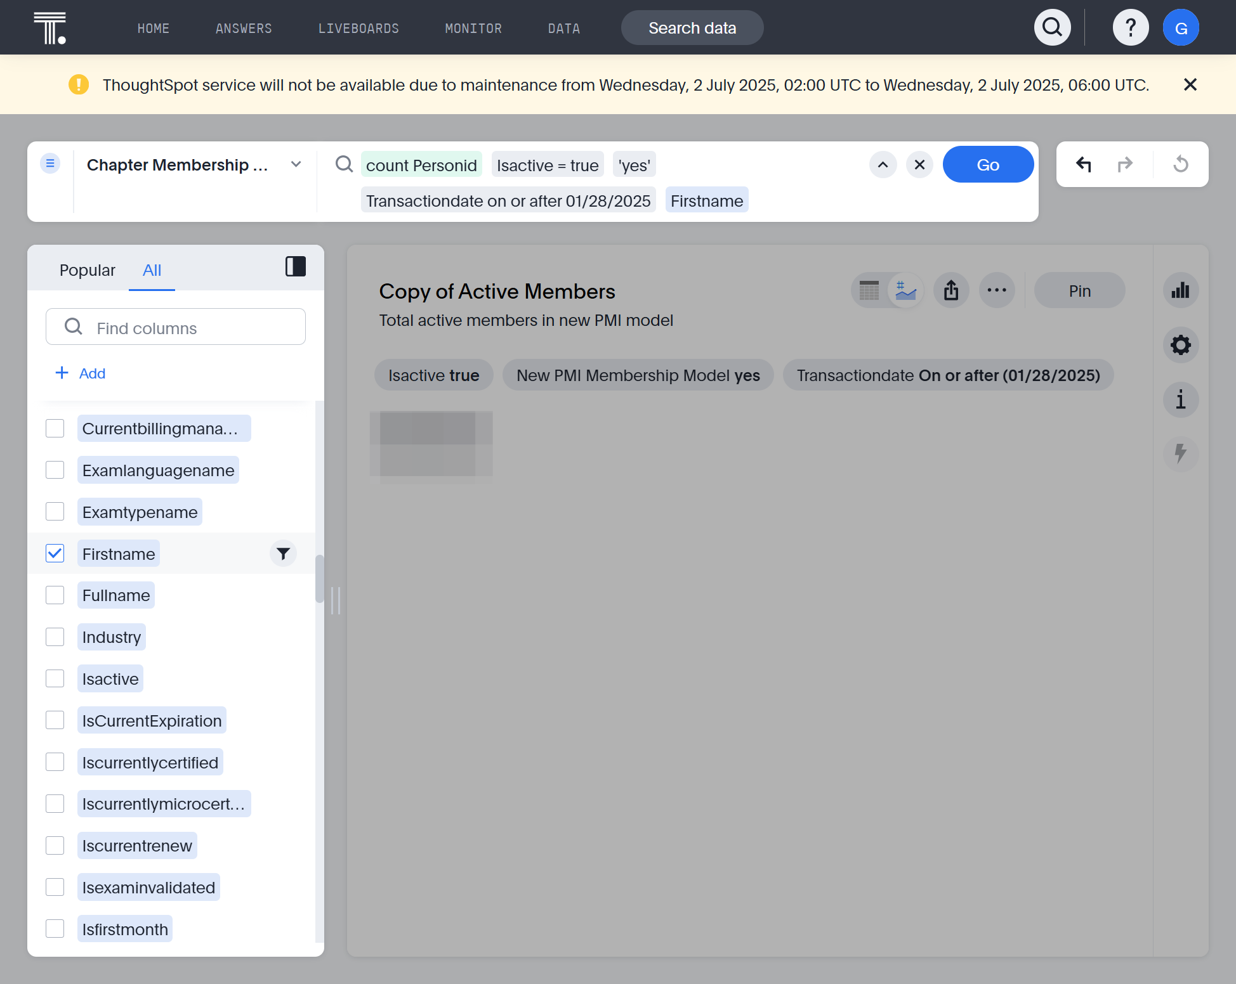Uncheck the Firstname column checkbox
The width and height of the screenshot is (1236, 984).
[55, 553]
